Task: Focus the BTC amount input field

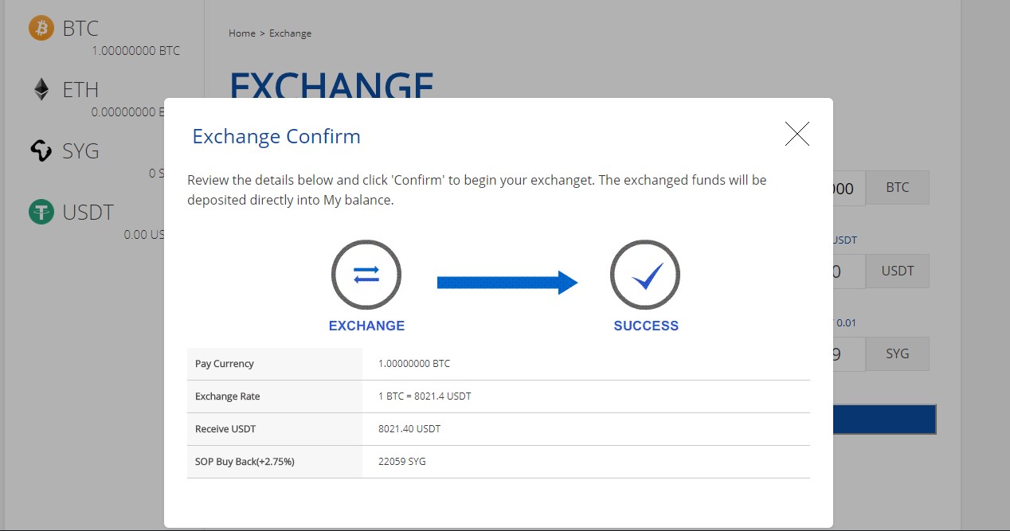Action: tap(848, 189)
